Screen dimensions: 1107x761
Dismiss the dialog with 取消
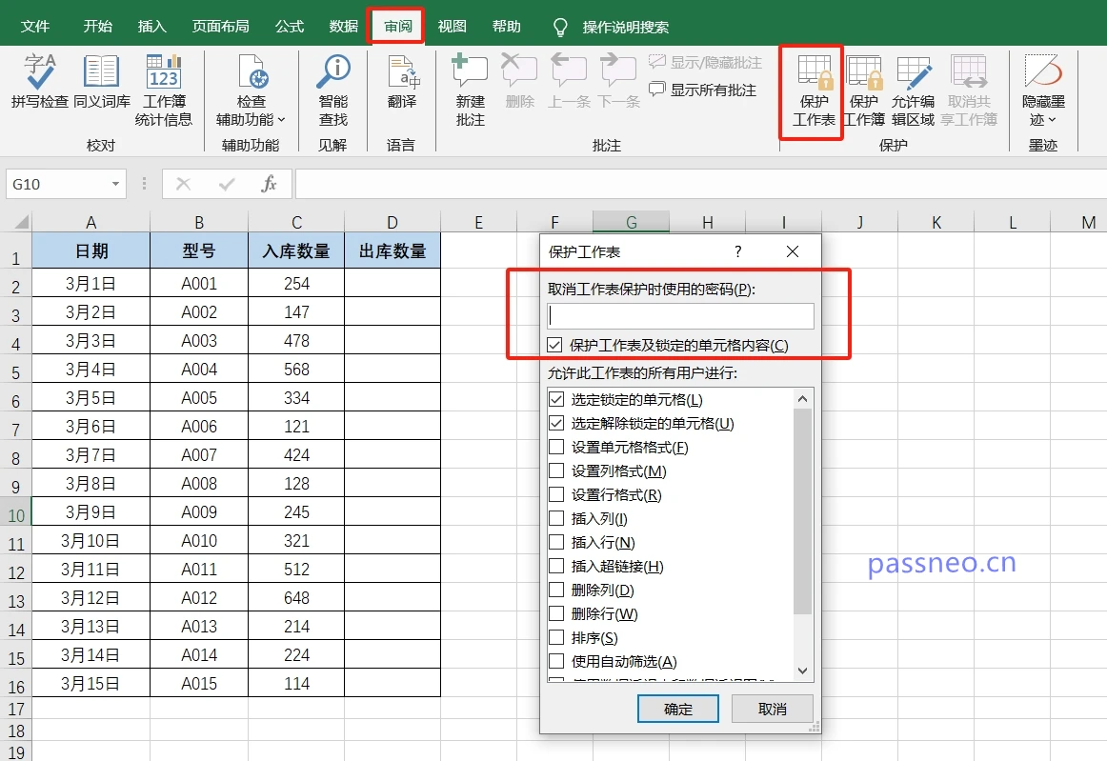coord(772,709)
